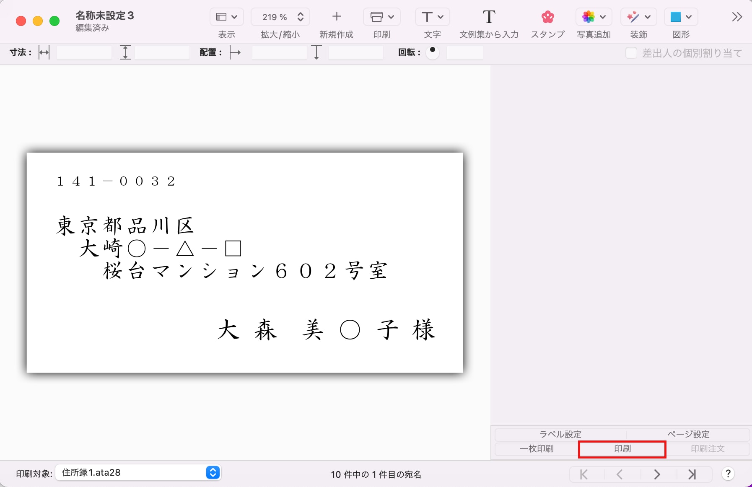Enable 差出人の個別割り当て checkbox
The height and width of the screenshot is (487, 752).
coord(631,53)
